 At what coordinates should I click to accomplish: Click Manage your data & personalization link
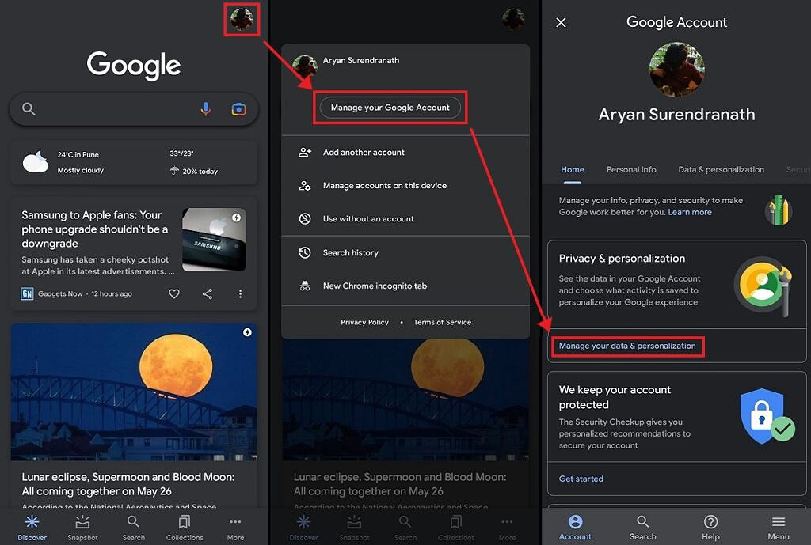point(627,346)
